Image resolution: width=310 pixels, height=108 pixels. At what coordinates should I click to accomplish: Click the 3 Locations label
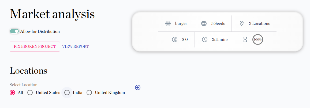[x=259, y=23]
